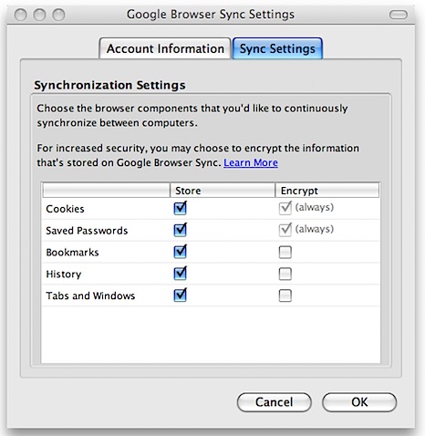Click the toolbar toggle pill in title bar
Viewport: 425px width, 436px height.
399,15
